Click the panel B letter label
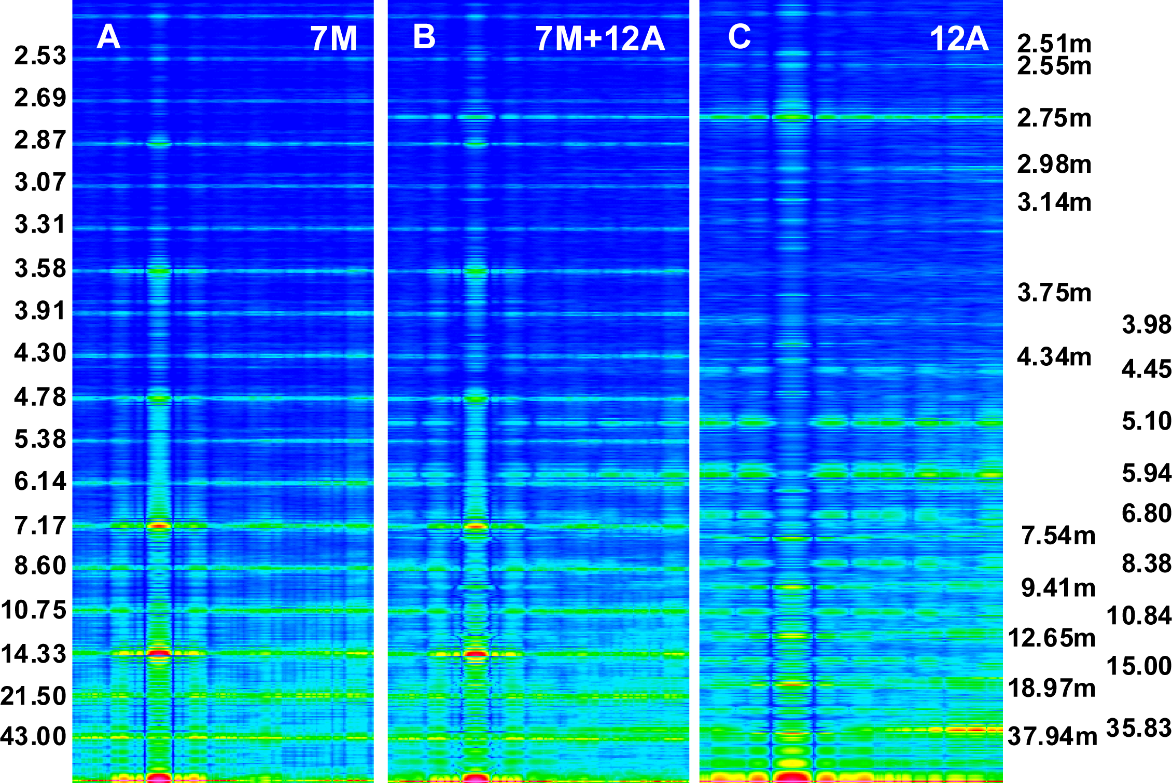 click(424, 37)
